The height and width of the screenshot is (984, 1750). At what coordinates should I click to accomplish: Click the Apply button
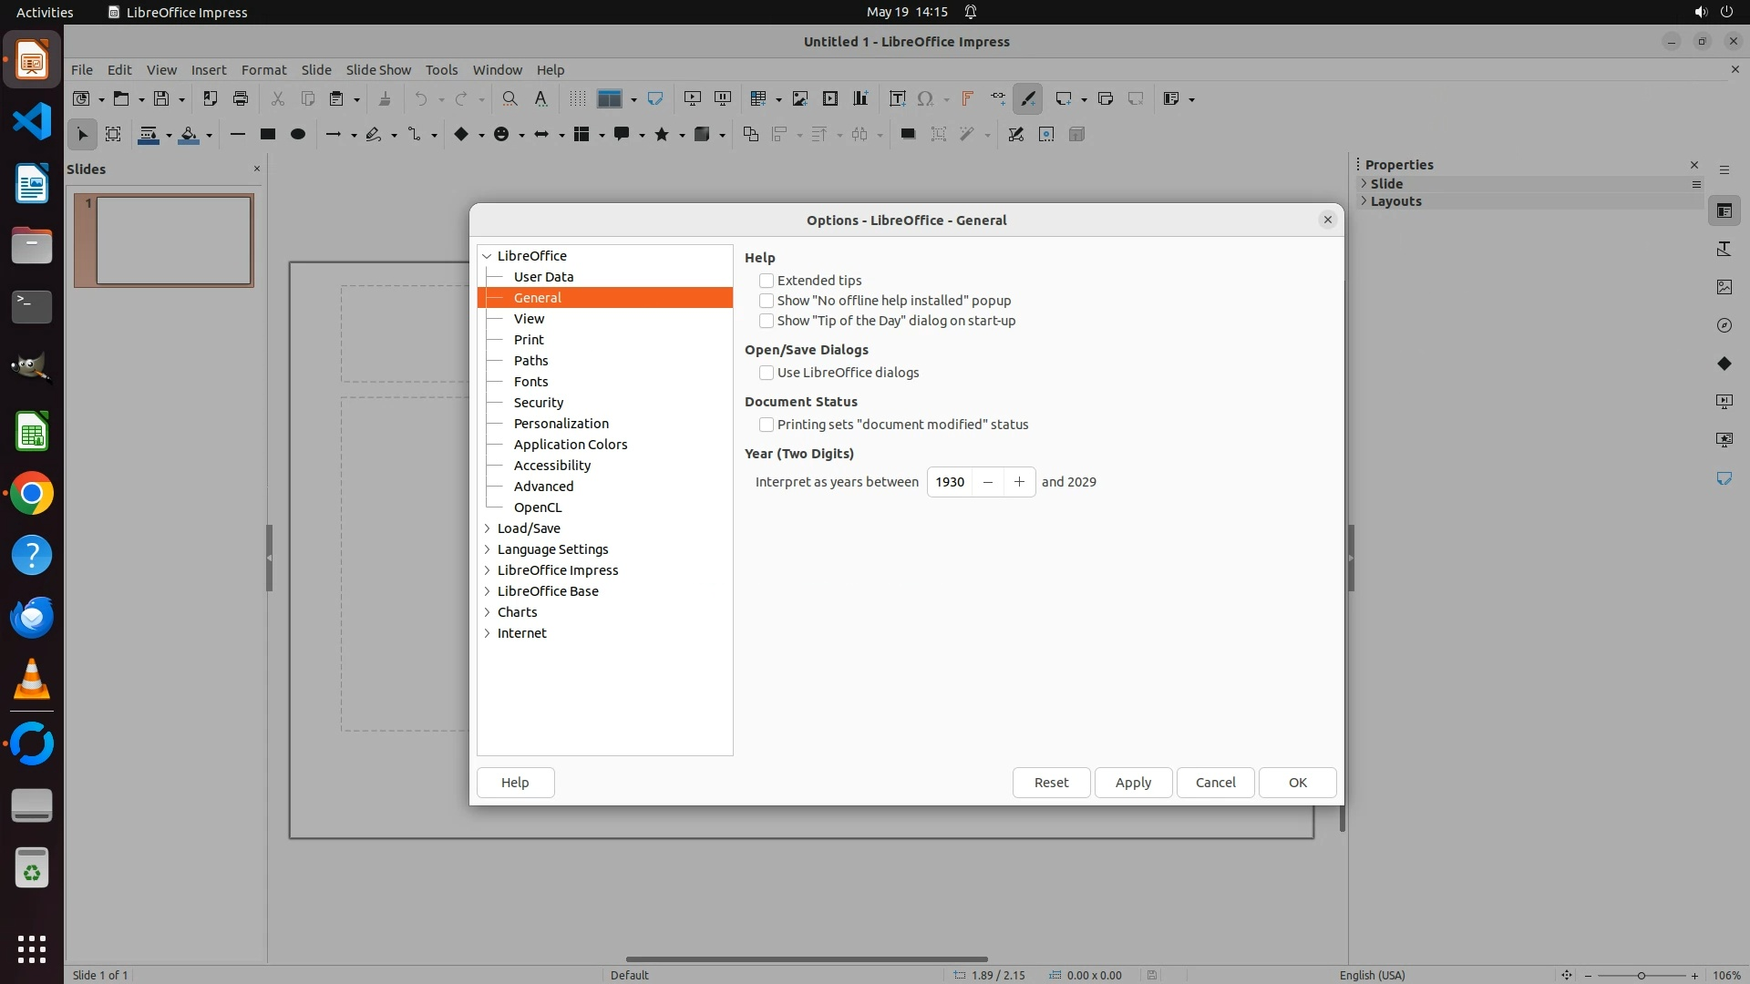pos(1133,783)
